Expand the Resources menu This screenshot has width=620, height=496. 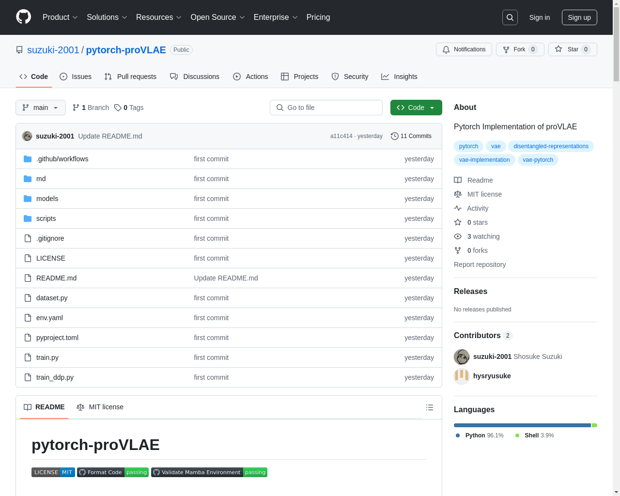tap(159, 17)
